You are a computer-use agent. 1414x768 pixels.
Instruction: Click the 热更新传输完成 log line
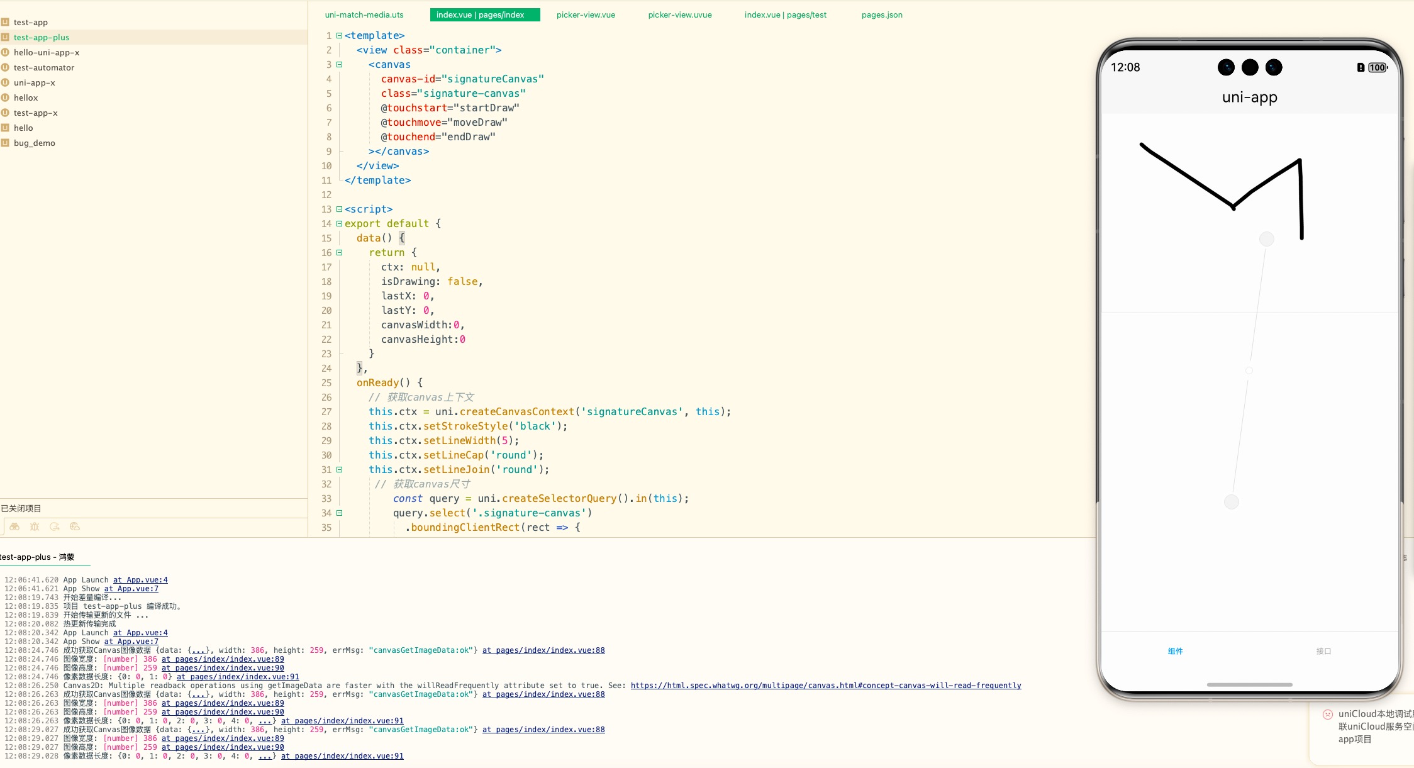point(89,624)
